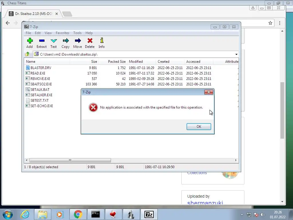Open the File menu in 7-Zip
Screen dimensions: 293x220
[28, 33]
